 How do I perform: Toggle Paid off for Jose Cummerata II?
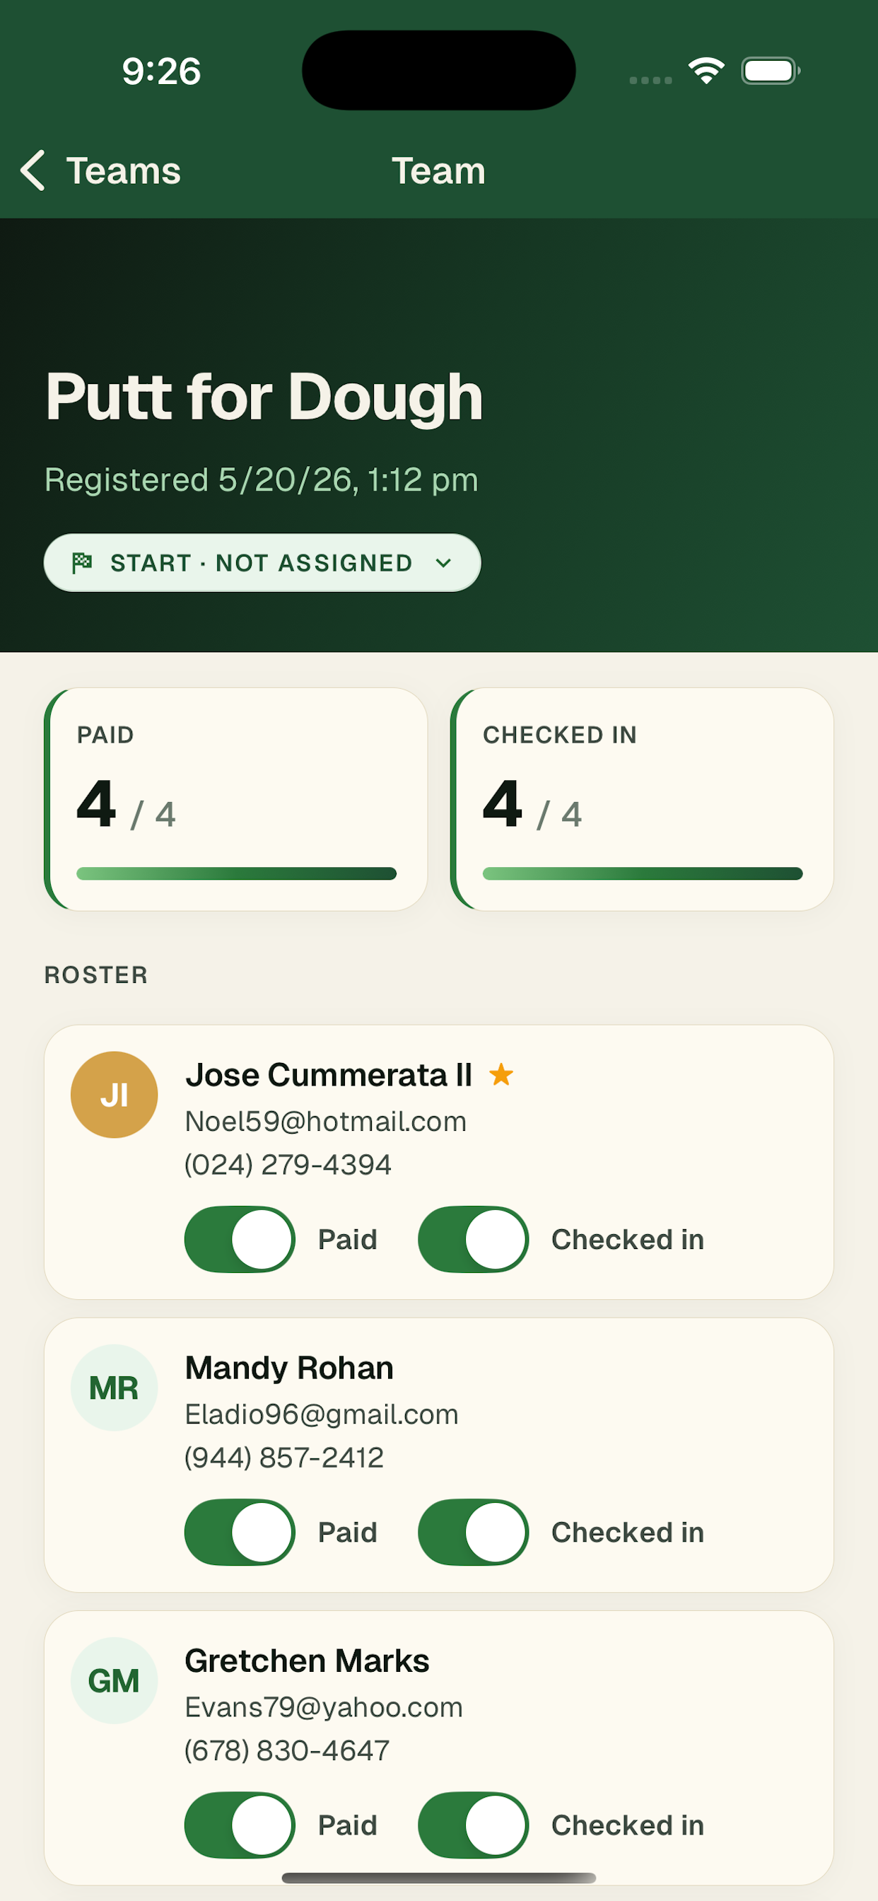pyautogui.click(x=240, y=1239)
